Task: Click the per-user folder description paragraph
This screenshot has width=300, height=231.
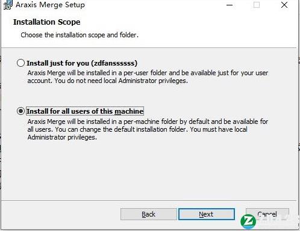Action: pos(148,77)
